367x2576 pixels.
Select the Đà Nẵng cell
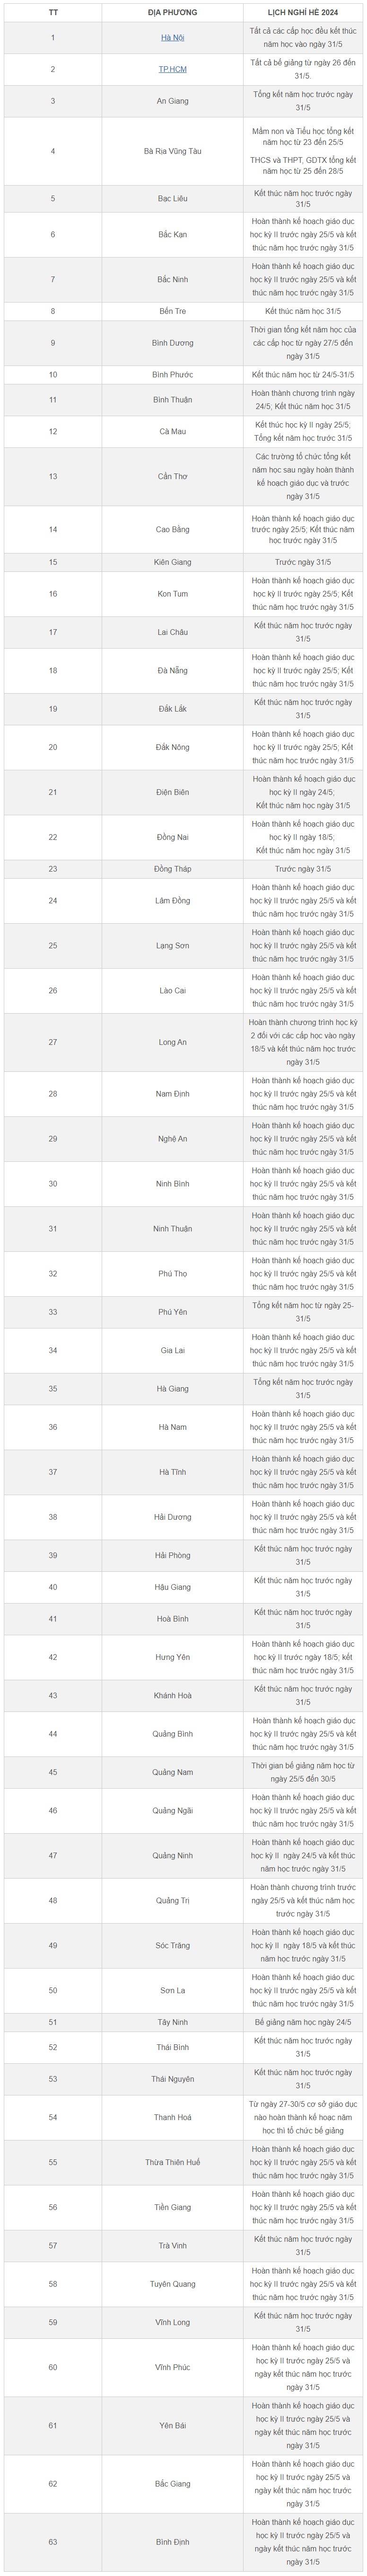pyautogui.click(x=172, y=671)
